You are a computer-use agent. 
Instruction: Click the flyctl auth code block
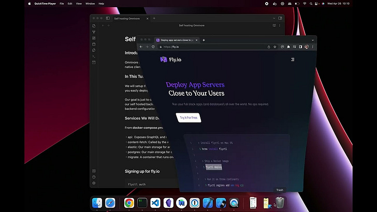pos(152,184)
